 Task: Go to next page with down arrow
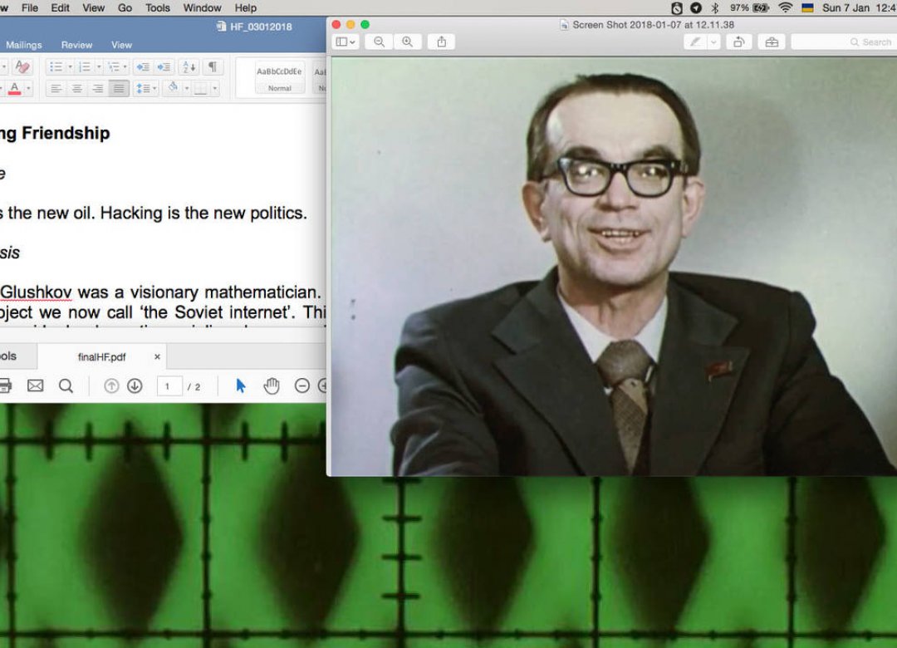coord(135,386)
